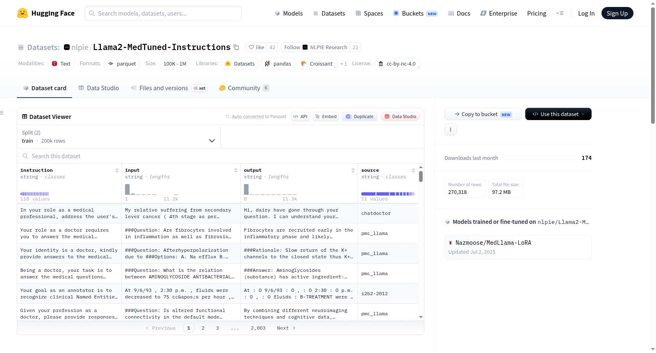Open Docs in top navigation

click(x=459, y=13)
